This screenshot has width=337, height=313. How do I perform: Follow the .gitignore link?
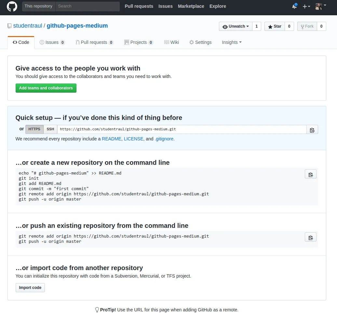coord(164,139)
